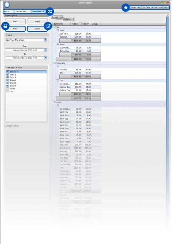Select the Bac.Veg item row
This screenshot has width=172, height=244.
[80, 151]
